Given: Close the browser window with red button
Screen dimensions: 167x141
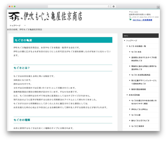Looking at the screenshot, I should tap(10, 6).
